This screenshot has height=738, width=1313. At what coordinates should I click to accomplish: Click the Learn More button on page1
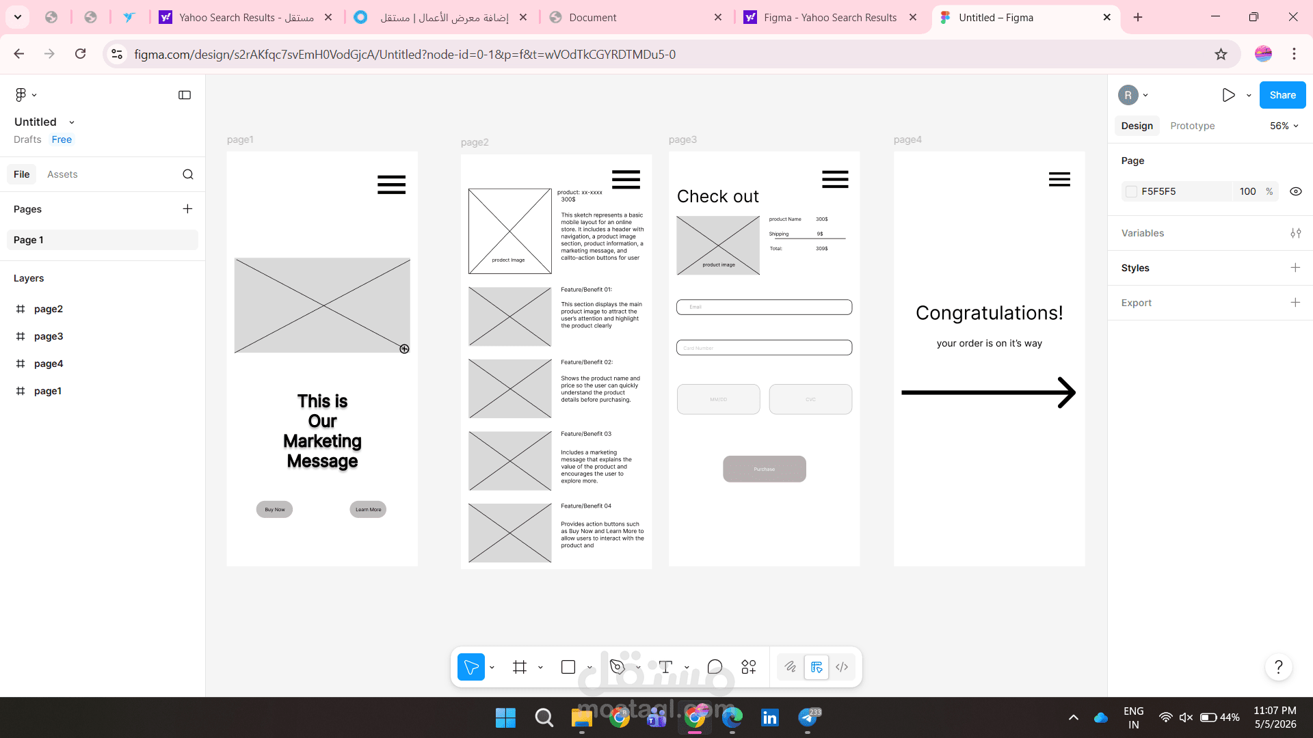(368, 509)
